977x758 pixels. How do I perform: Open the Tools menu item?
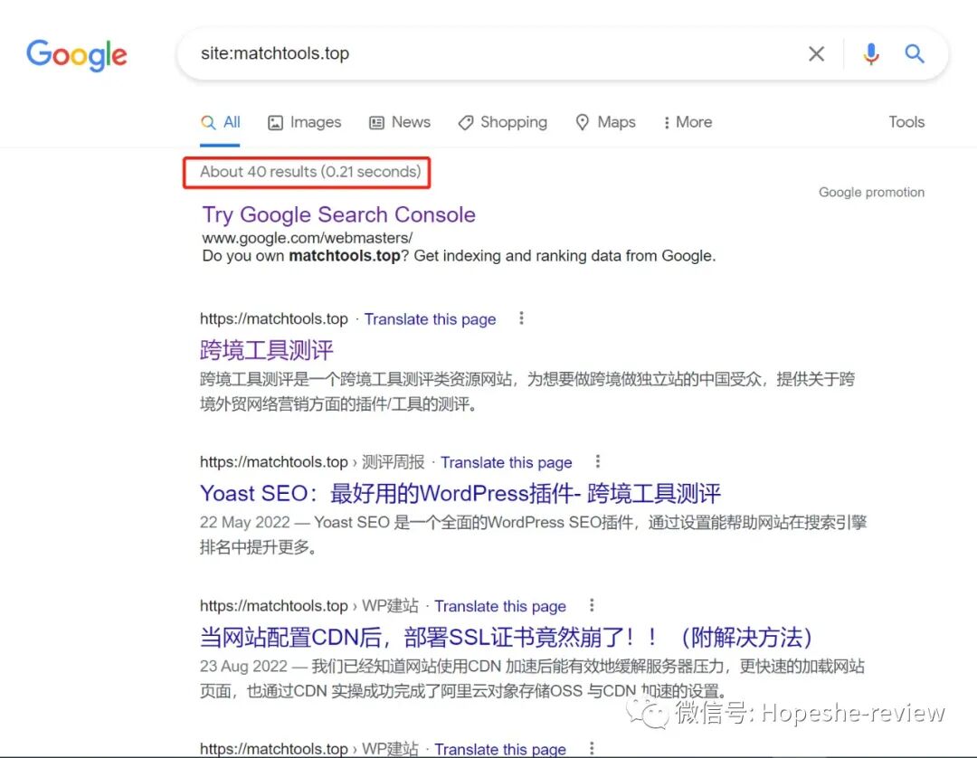pos(906,122)
